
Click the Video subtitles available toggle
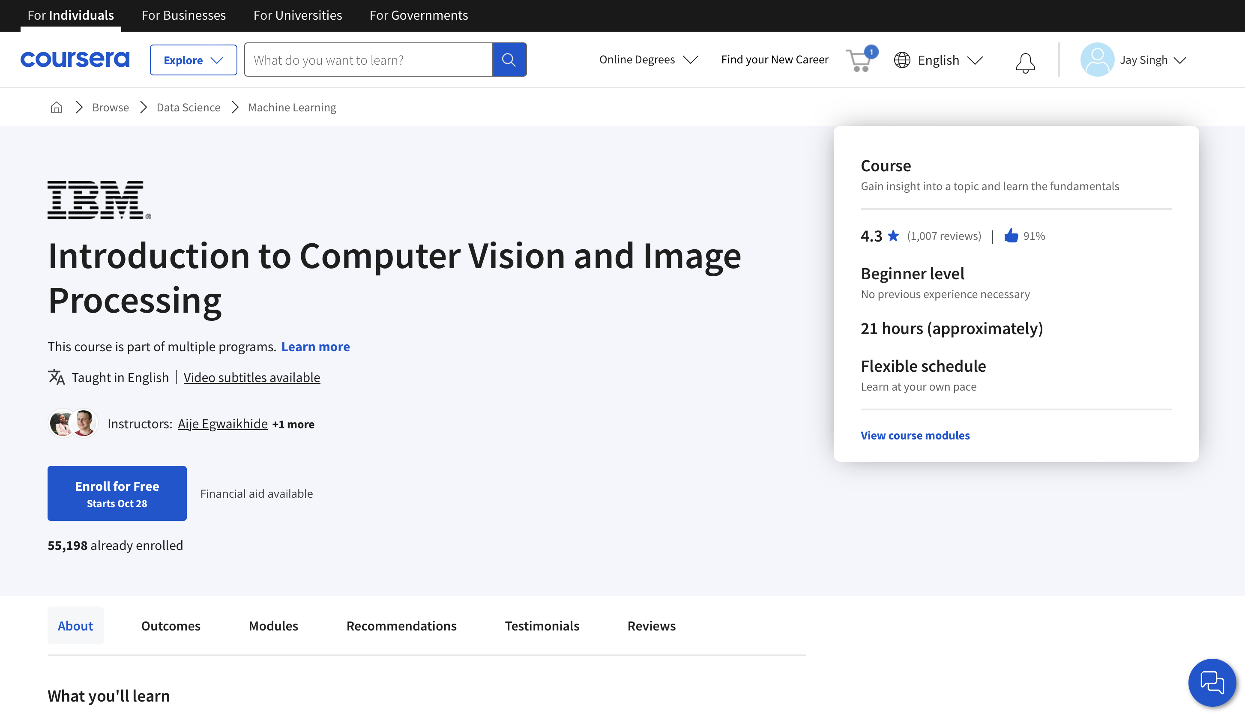pos(251,377)
